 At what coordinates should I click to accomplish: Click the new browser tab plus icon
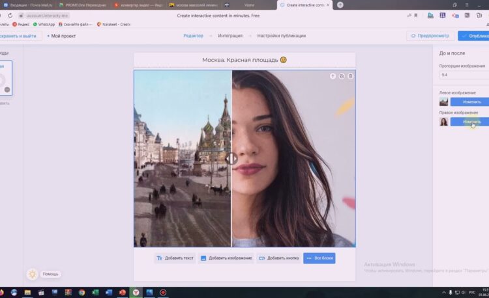[x=340, y=5]
